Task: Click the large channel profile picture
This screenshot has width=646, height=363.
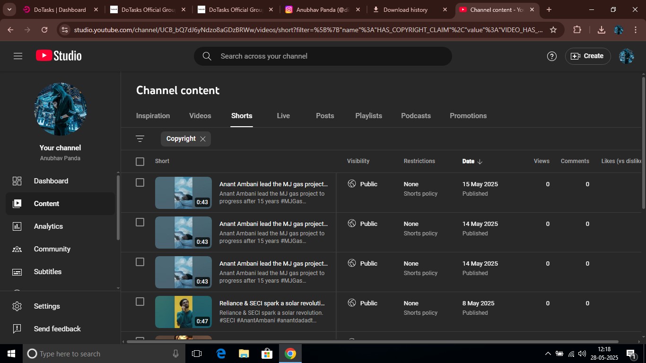Action: pos(61,109)
